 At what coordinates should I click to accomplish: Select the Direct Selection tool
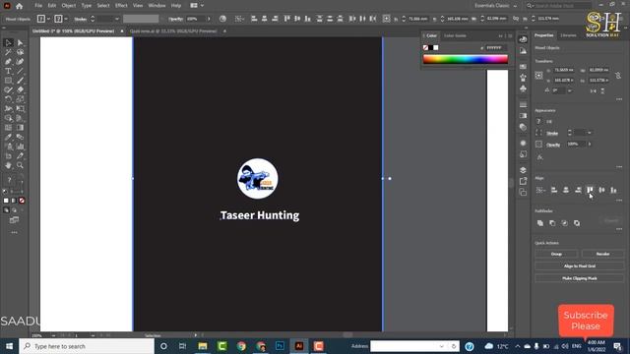click(20, 42)
